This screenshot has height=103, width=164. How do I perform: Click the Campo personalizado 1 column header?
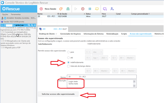click(x=147, y=14)
